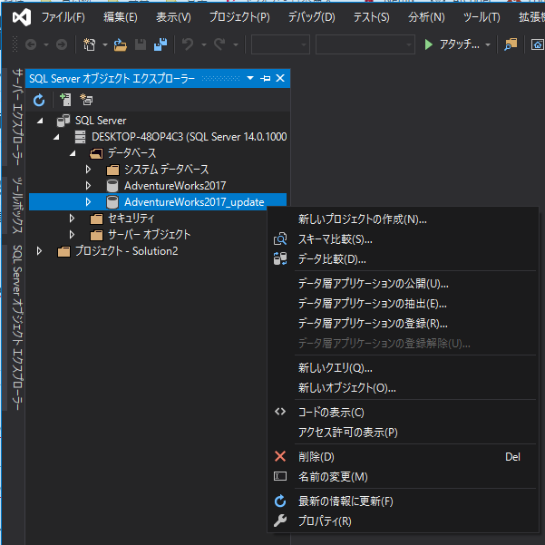Select the AdventureWorks2017_update tree row
This screenshot has width=545, height=545.
point(158,202)
